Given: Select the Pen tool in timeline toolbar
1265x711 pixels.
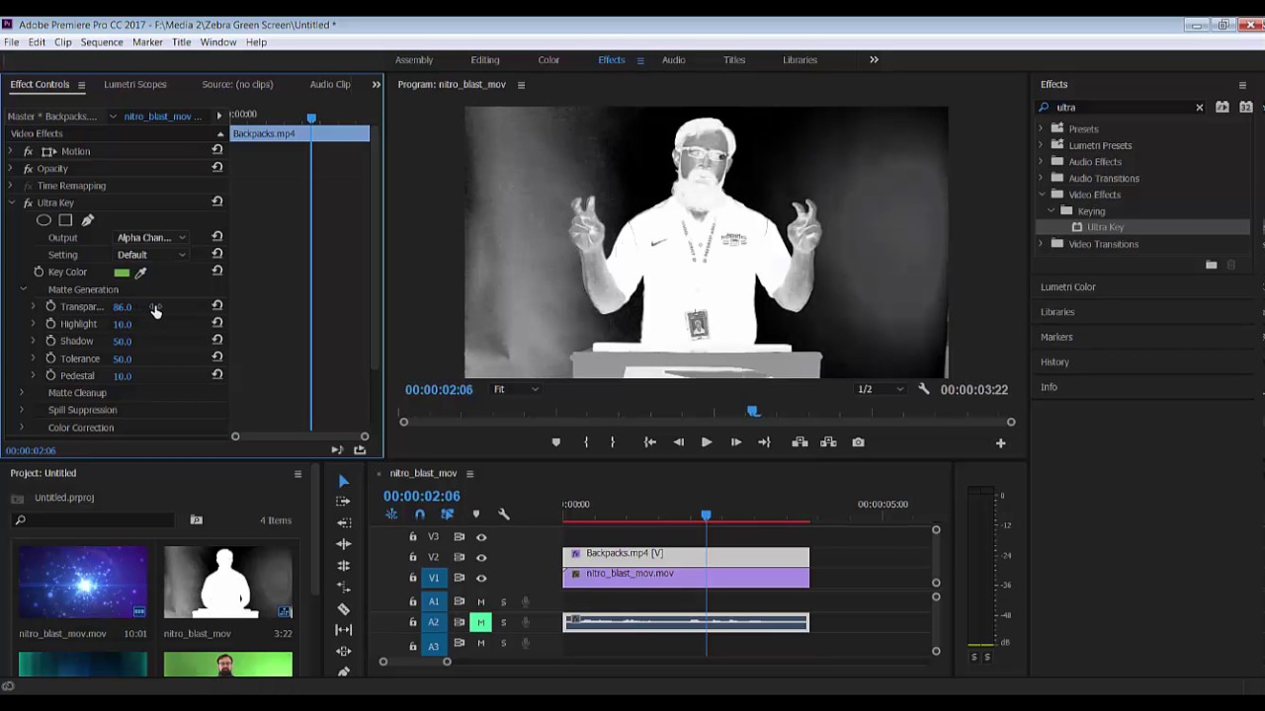Looking at the screenshot, I should pos(343,671).
